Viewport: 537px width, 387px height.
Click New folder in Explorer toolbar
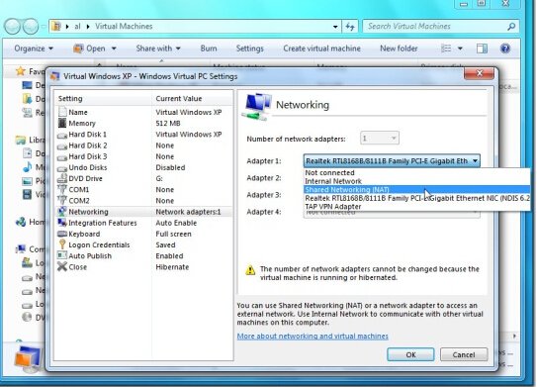[399, 48]
